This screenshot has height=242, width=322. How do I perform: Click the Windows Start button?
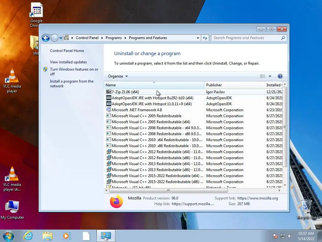coord(8,236)
